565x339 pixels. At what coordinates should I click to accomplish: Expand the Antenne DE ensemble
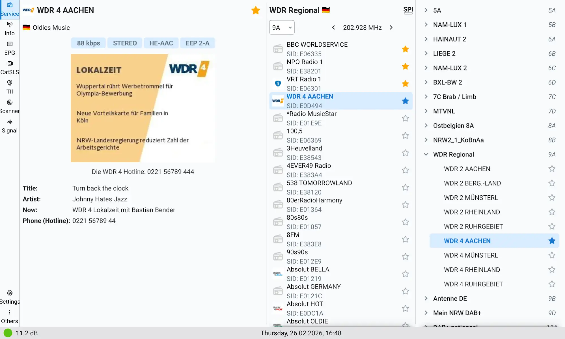coord(426,299)
